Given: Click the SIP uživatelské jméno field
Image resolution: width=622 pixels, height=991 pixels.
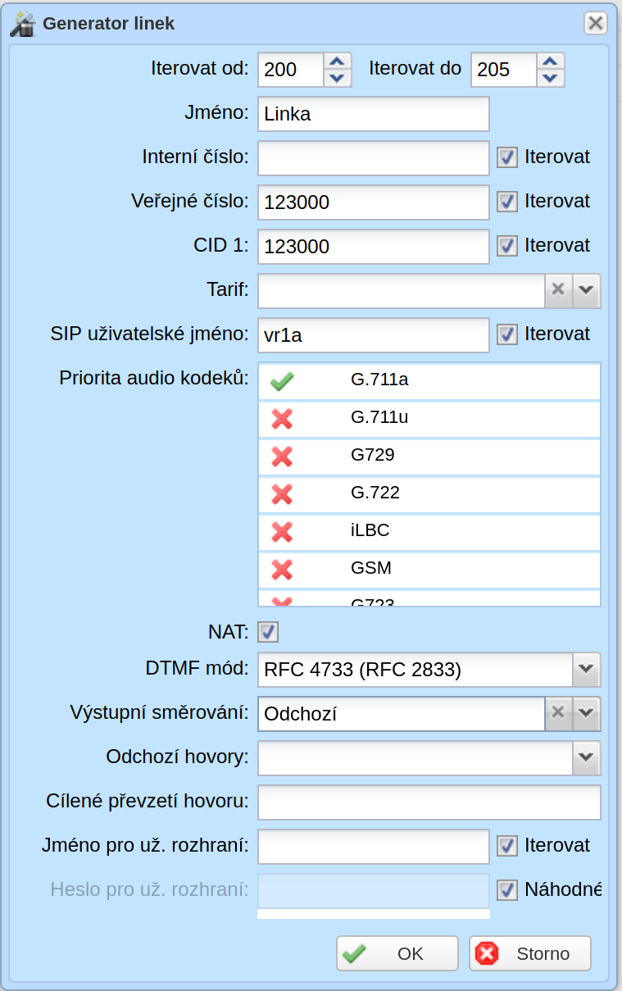Looking at the screenshot, I should 374,334.
